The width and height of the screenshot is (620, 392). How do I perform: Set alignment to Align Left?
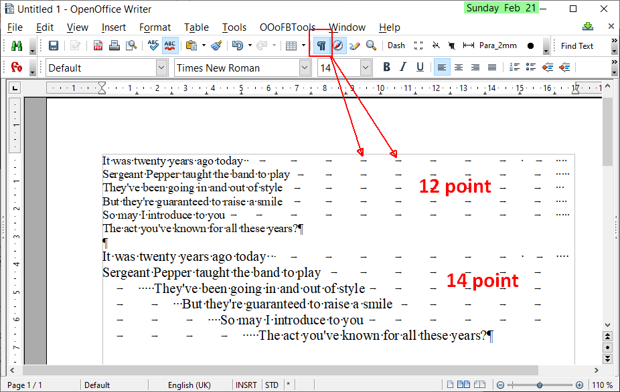442,68
